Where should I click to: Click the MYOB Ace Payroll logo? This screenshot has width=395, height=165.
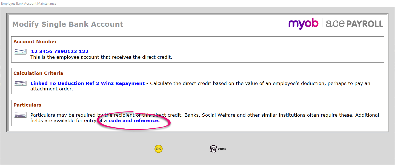(x=336, y=24)
